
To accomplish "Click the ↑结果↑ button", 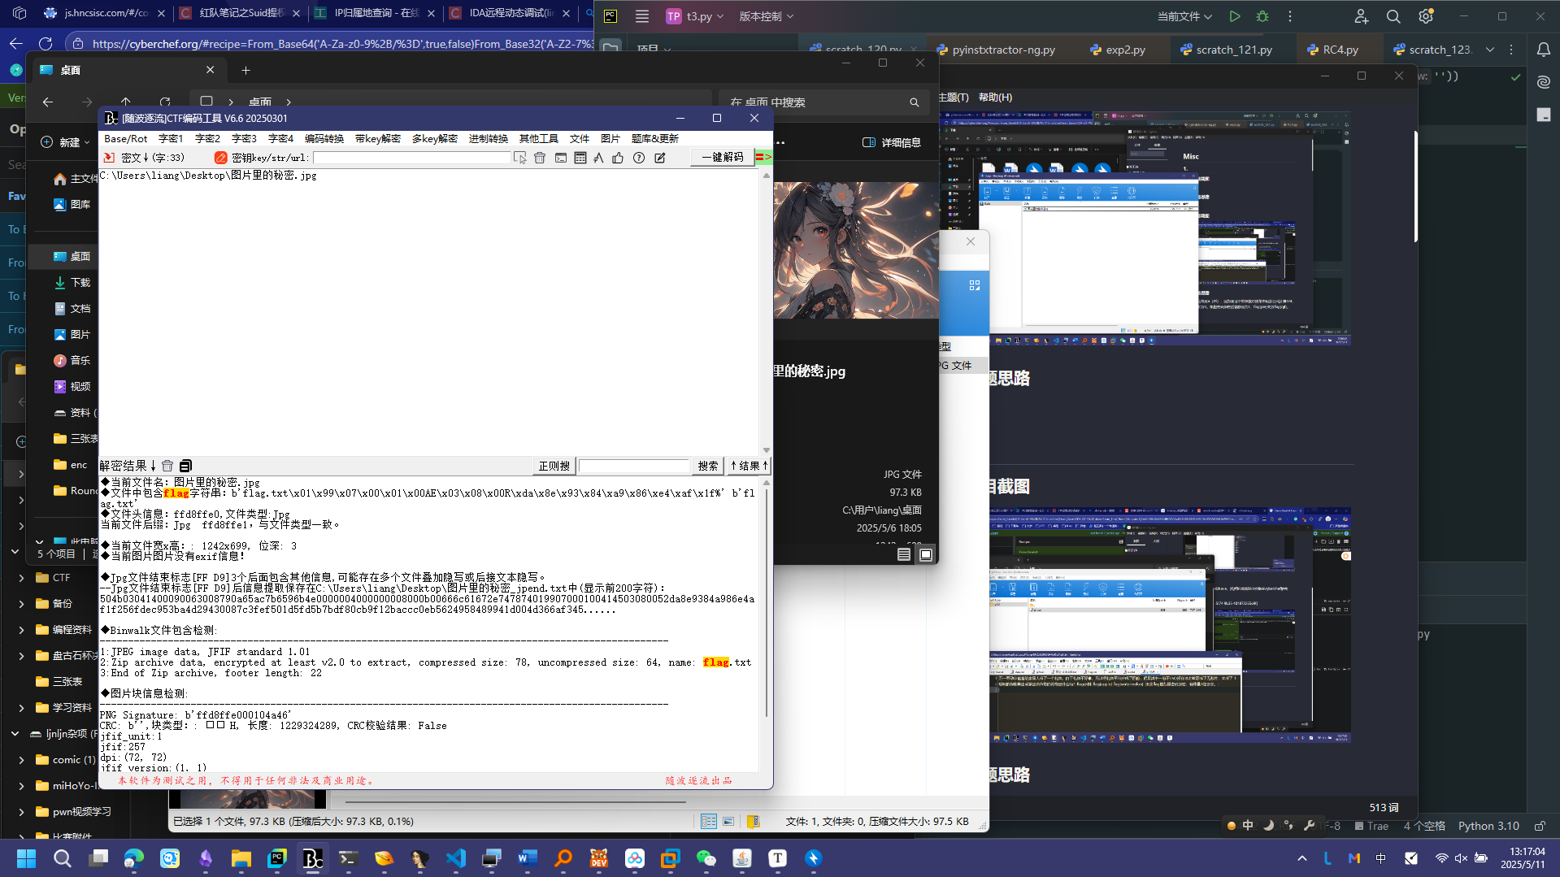I will point(749,466).
